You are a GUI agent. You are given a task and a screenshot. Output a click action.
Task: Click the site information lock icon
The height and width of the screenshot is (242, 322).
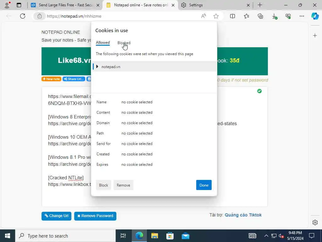click(40, 16)
